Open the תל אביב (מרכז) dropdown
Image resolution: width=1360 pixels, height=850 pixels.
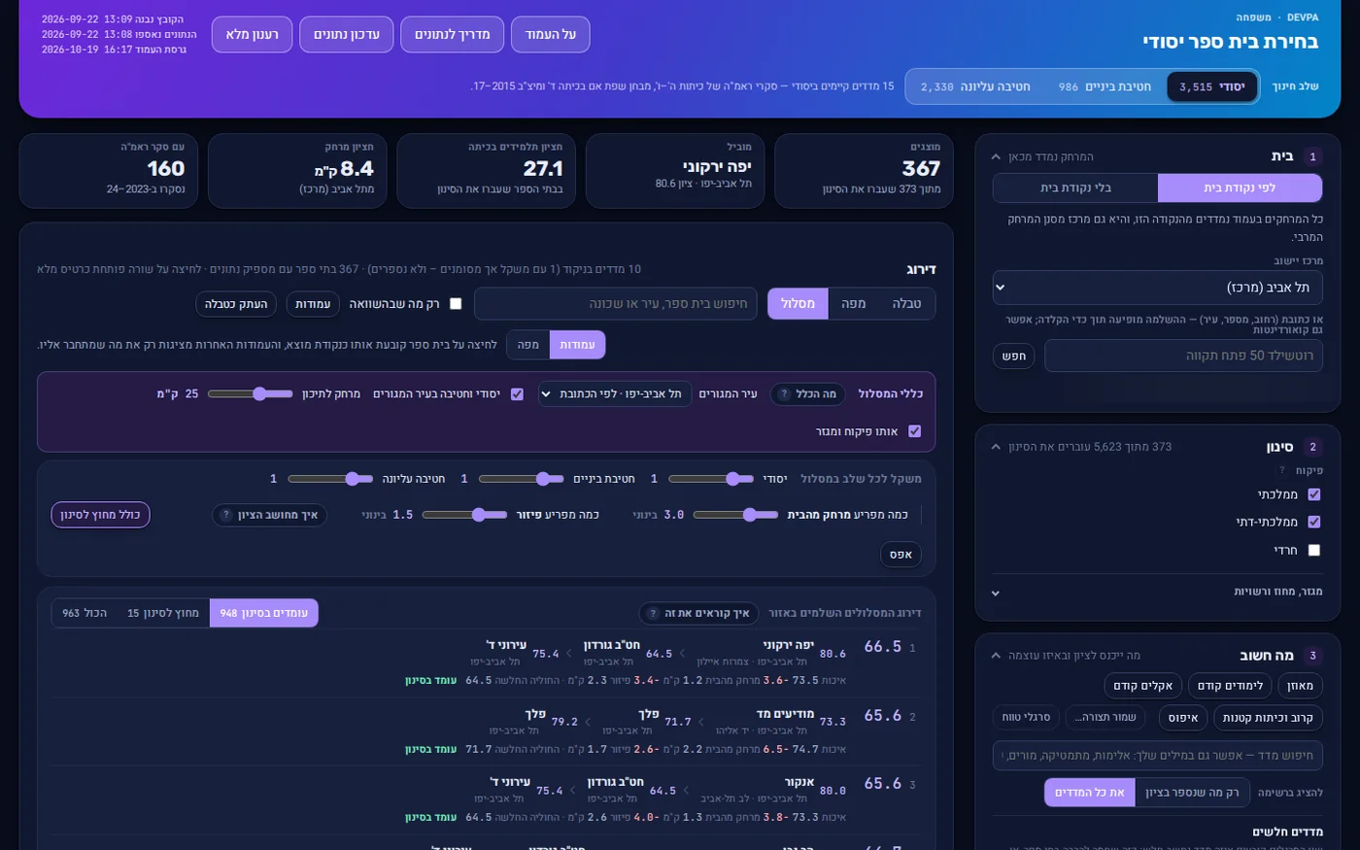click(x=1157, y=288)
